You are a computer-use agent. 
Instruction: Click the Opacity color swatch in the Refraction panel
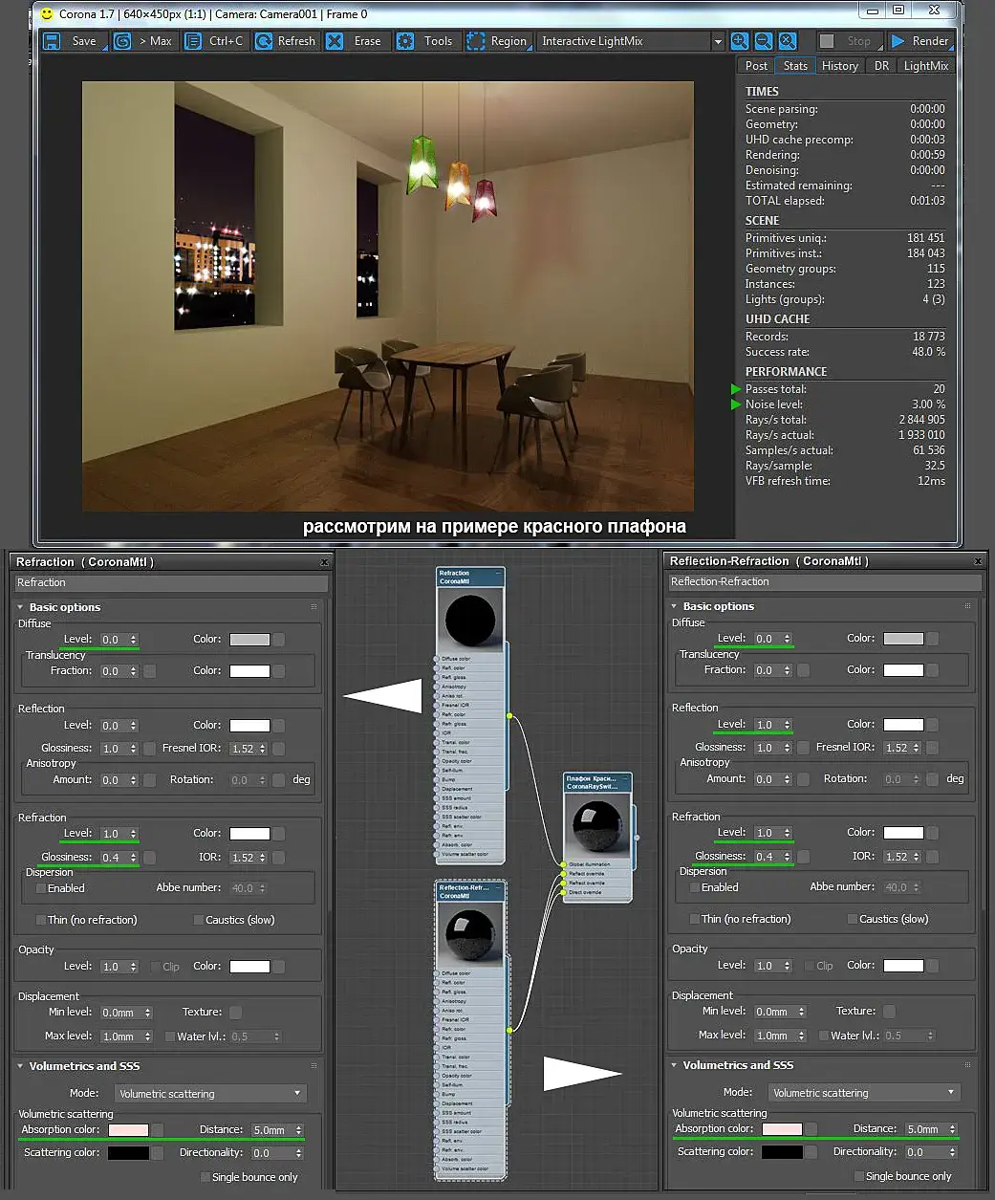click(x=249, y=967)
